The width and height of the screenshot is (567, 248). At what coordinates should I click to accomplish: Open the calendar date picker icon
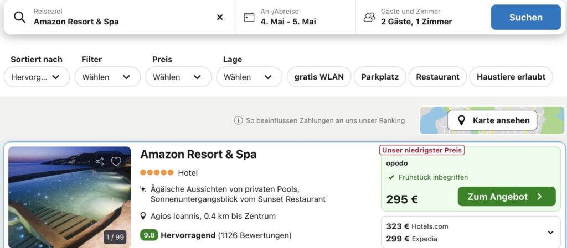click(x=249, y=17)
